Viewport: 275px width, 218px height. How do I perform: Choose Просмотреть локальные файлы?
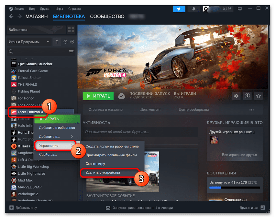tap(112, 155)
